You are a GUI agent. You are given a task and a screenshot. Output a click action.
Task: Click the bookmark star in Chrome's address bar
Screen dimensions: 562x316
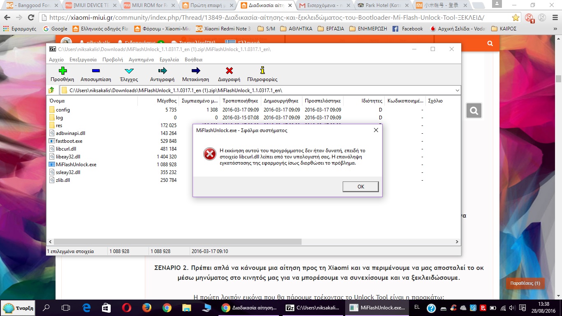tap(516, 18)
